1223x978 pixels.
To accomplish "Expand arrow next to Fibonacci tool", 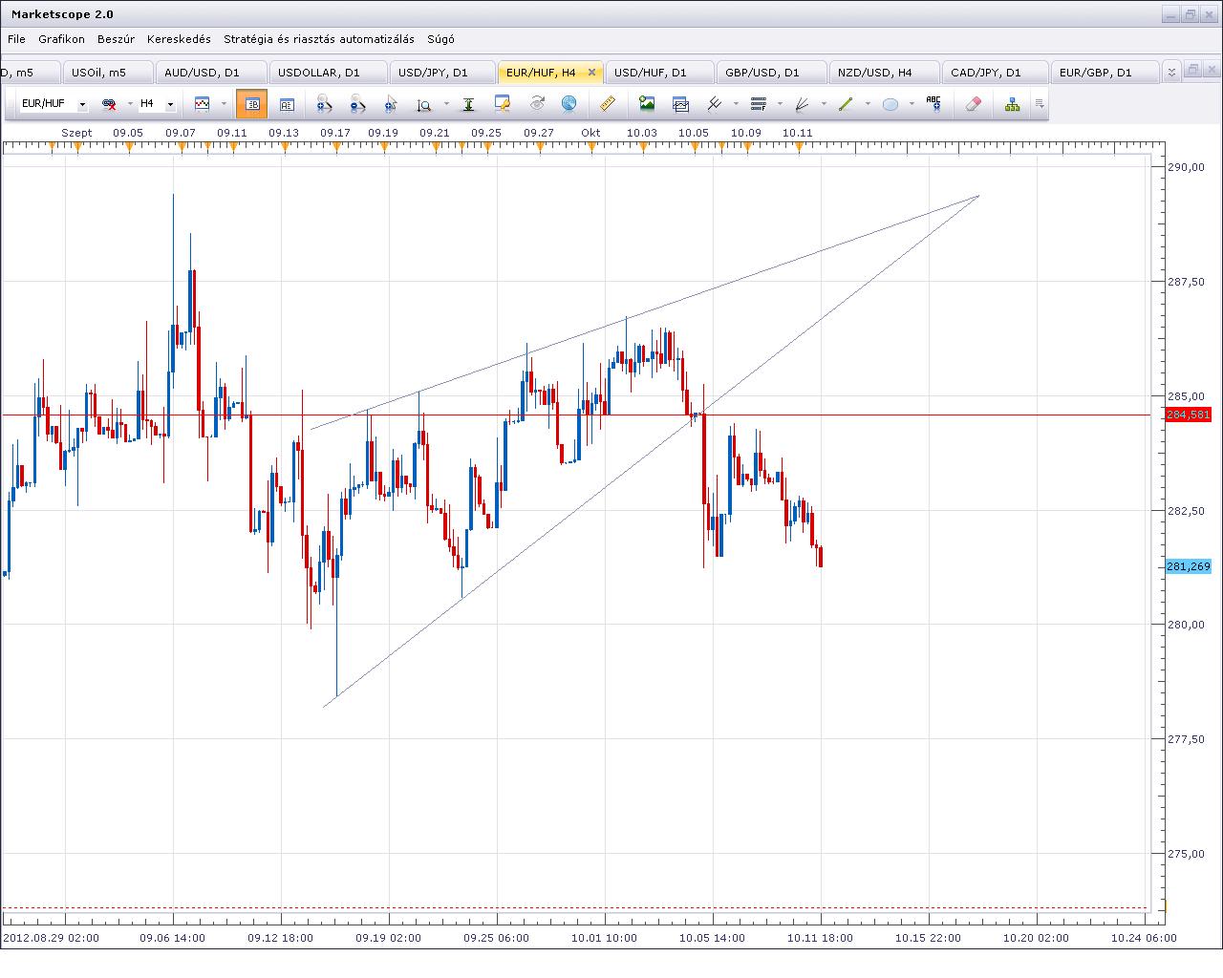I will [781, 104].
